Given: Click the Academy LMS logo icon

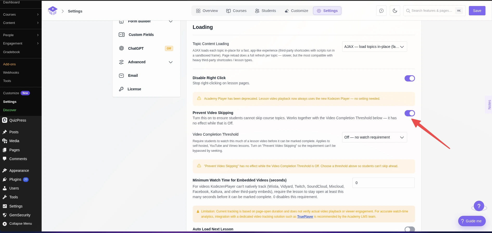Looking at the screenshot, I should click(x=53, y=11).
